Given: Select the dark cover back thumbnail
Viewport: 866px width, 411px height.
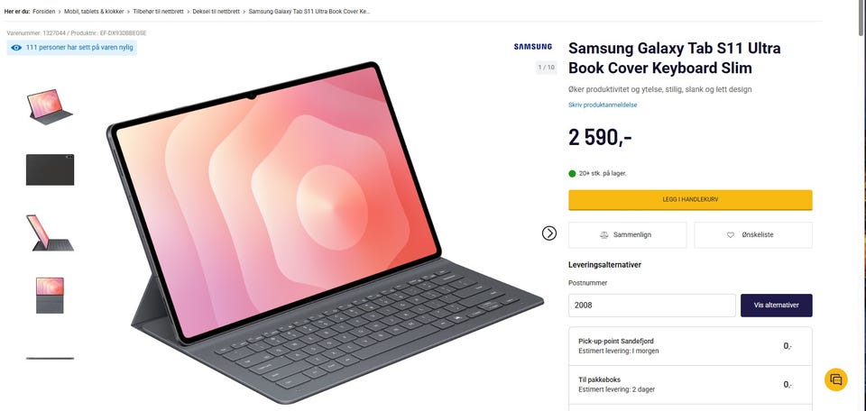Looking at the screenshot, I should pos(50,169).
